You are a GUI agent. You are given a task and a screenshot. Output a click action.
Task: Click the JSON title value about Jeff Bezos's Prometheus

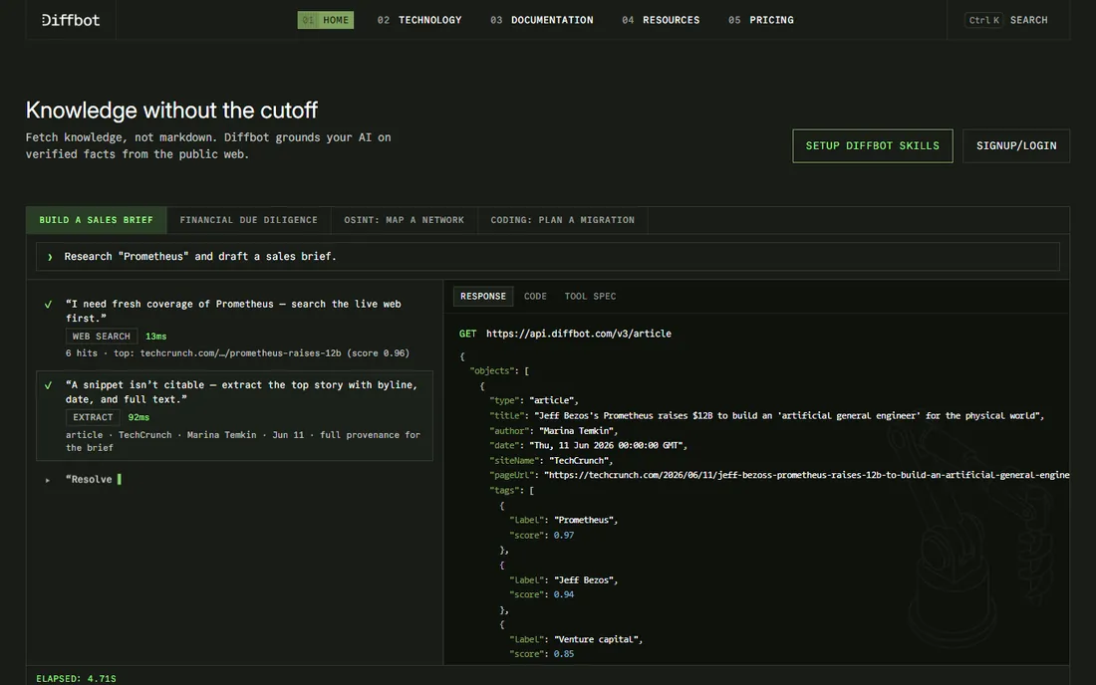tap(788, 415)
